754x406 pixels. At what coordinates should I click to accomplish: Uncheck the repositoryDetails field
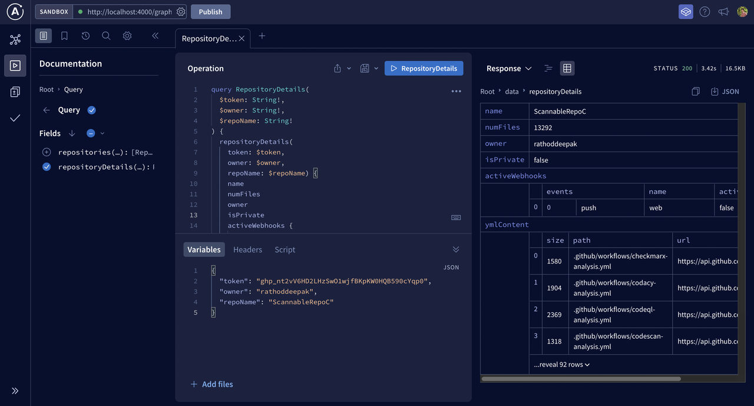pos(47,167)
